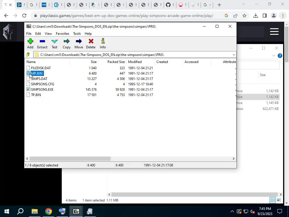The image size is (289, 217).
Task: Click the 7-Zip title bar icon
Action: point(29,26)
